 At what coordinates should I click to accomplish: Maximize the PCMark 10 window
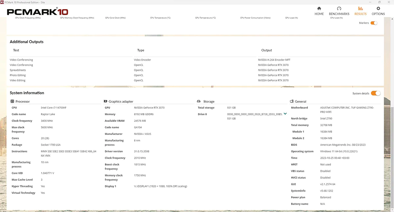pos(380,2)
